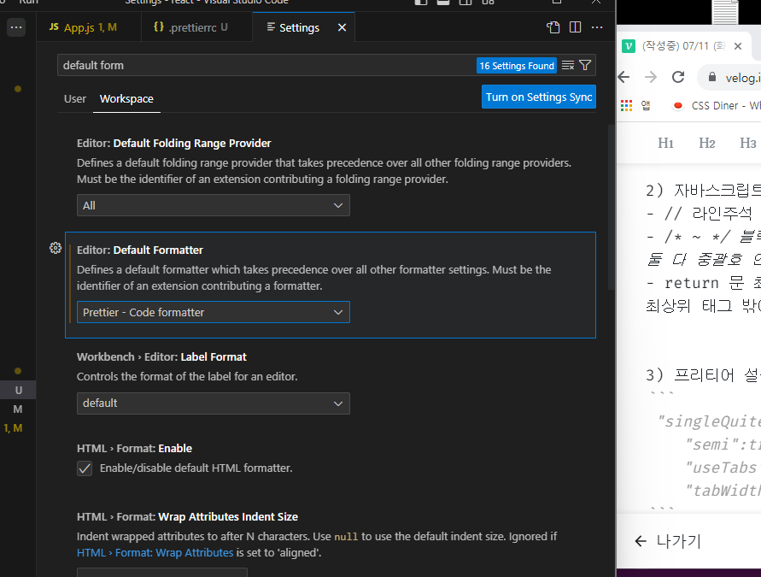
Task: Open the CSS Diner bookmark
Action: coord(717,105)
